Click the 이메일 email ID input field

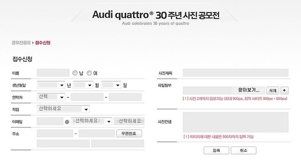pyautogui.click(x=50, y=121)
